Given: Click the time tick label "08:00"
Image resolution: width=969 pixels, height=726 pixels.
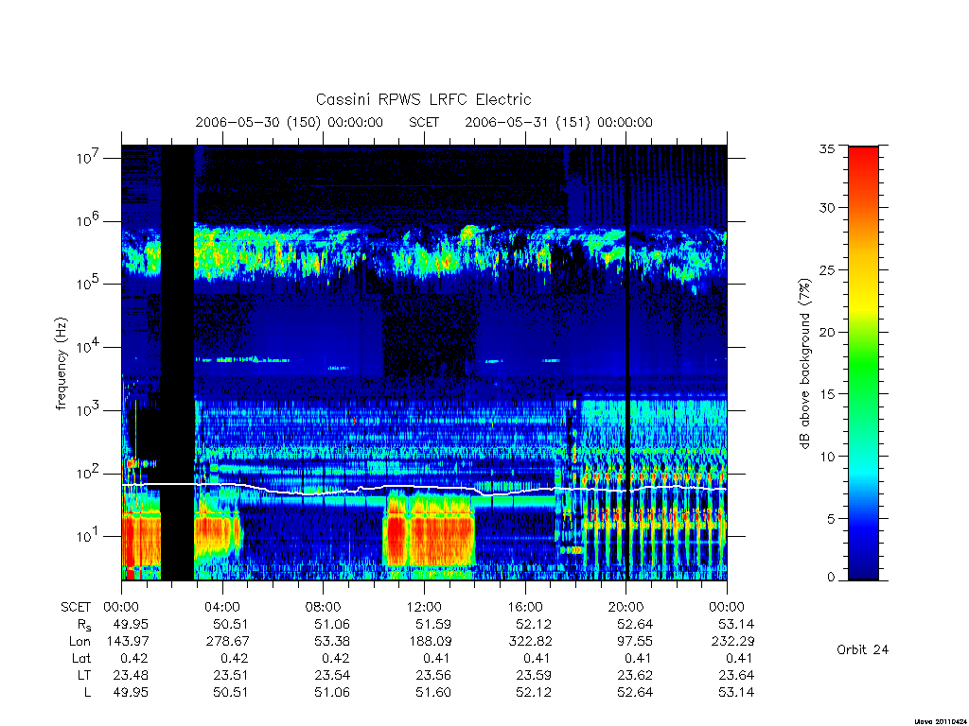Looking at the screenshot, I should [x=324, y=607].
